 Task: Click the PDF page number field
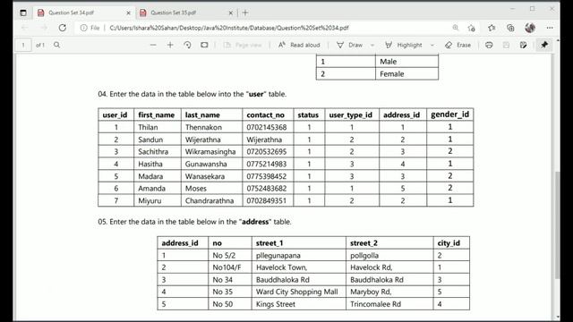point(23,45)
